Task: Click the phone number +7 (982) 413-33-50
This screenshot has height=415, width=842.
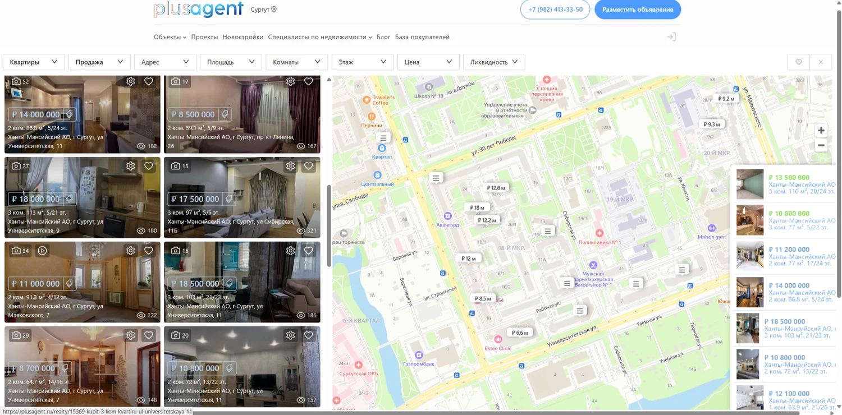Action: [x=555, y=10]
